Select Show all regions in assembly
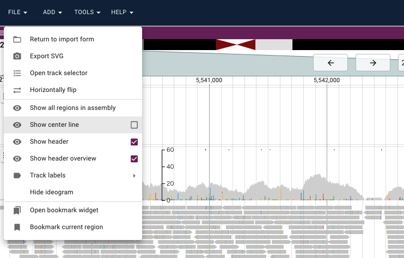 (x=73, y=108)
